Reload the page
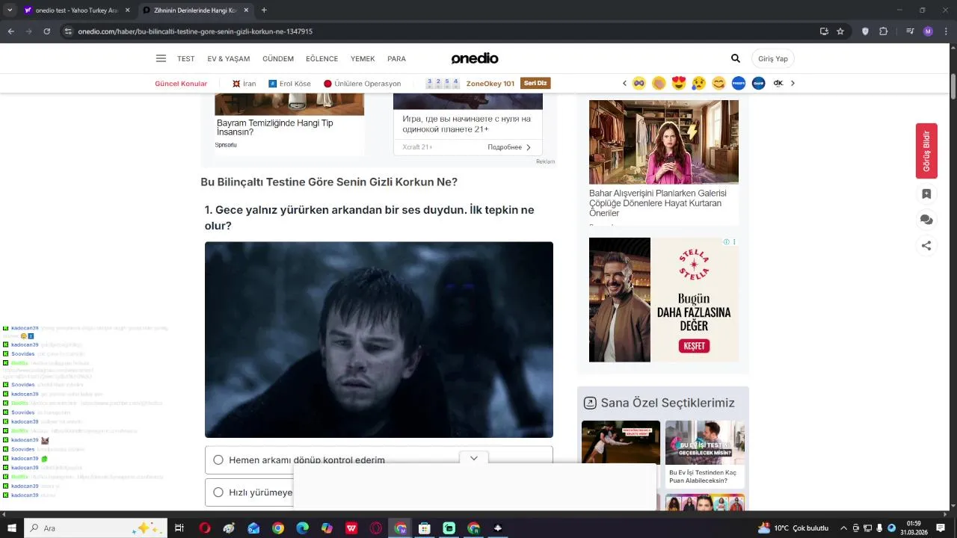Image resolution: width=957 pixels, height=538 pixels. click(x=46, y=31)
